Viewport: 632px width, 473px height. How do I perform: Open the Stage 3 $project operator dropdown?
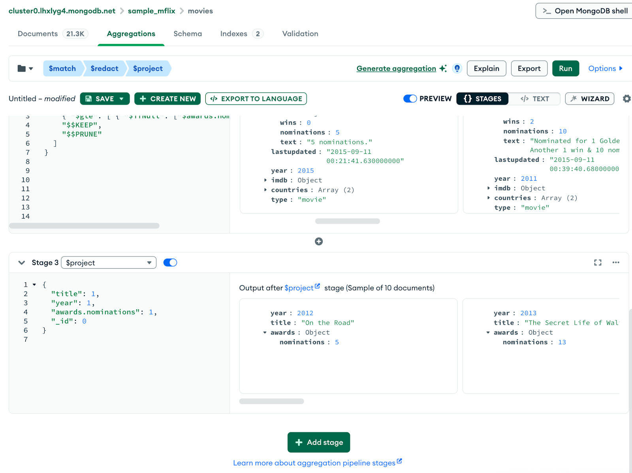pos(109,263)
